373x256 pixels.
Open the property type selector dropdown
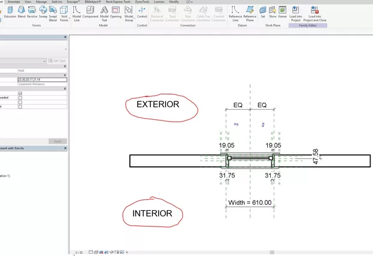coord(45,61)
